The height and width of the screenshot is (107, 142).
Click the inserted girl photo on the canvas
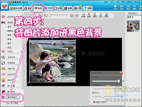(x=52, y=61)
